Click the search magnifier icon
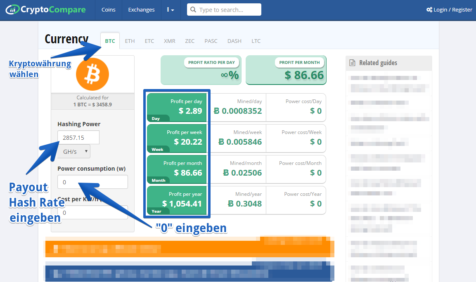The height and width of the screenshot is (282, 476). tap(193, 10)
